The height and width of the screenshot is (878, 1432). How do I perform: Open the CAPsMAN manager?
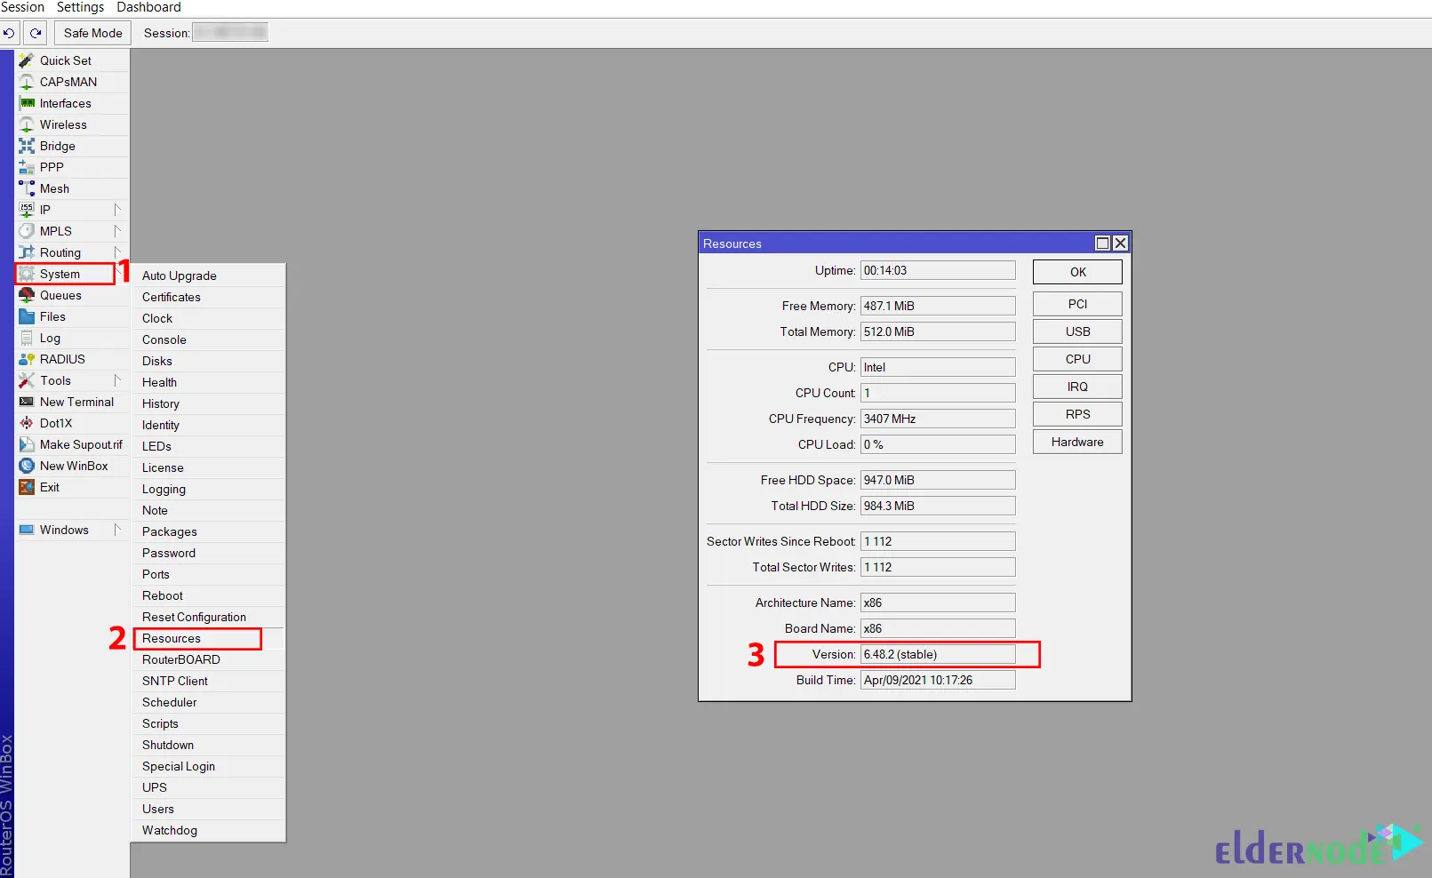(67, 82)
